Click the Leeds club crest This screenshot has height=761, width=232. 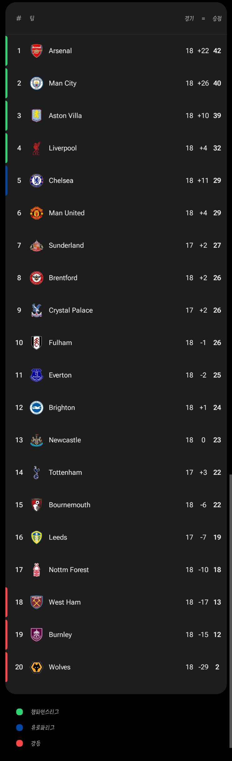point(37,537)
